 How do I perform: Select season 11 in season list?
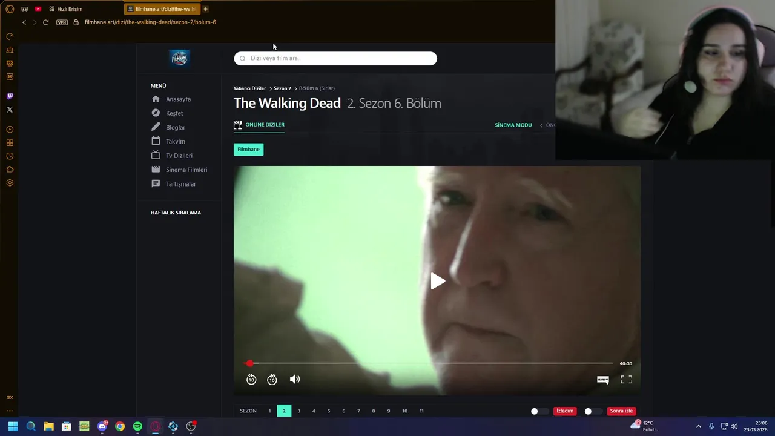click(421, 411)
